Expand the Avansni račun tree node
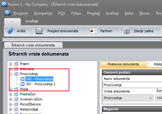The height and width of the screenshot is (114, 162). tap(10, 99)
